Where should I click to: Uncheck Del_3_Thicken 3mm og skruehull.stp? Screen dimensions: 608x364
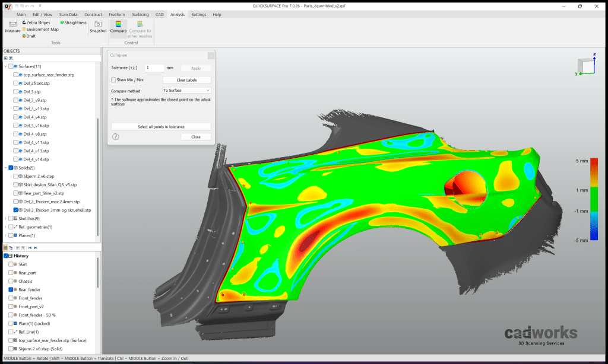[x=15, y=210]
